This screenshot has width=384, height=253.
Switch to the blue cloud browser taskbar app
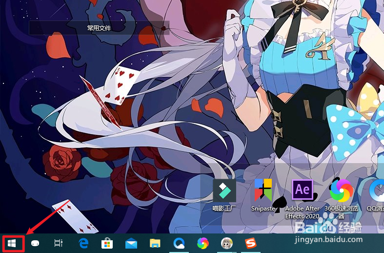coord(179,244)
